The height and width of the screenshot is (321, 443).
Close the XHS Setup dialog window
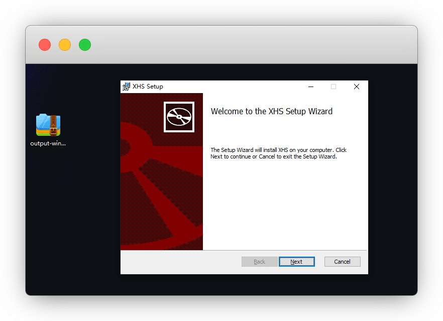356,87
